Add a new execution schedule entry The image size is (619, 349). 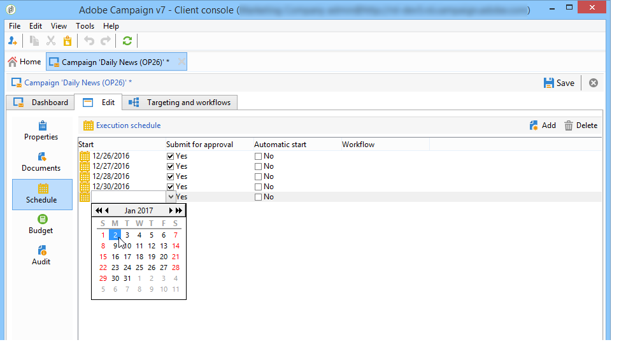[x=543, y=125]
